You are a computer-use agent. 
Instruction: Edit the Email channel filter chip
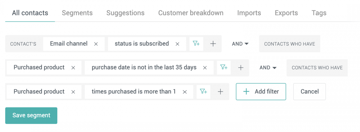69,44
